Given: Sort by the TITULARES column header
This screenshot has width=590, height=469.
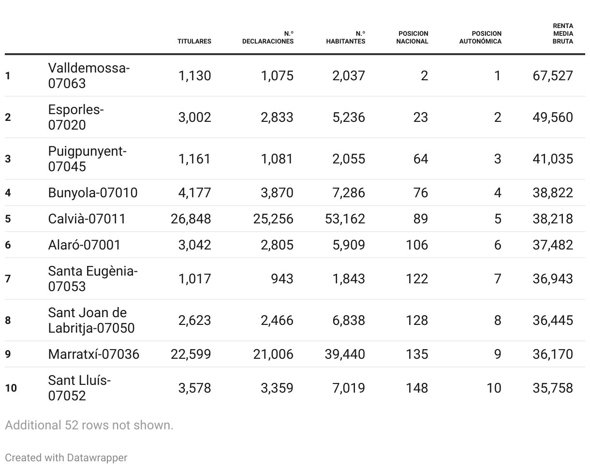Looking at the screenshot, I should pos(194,41).
